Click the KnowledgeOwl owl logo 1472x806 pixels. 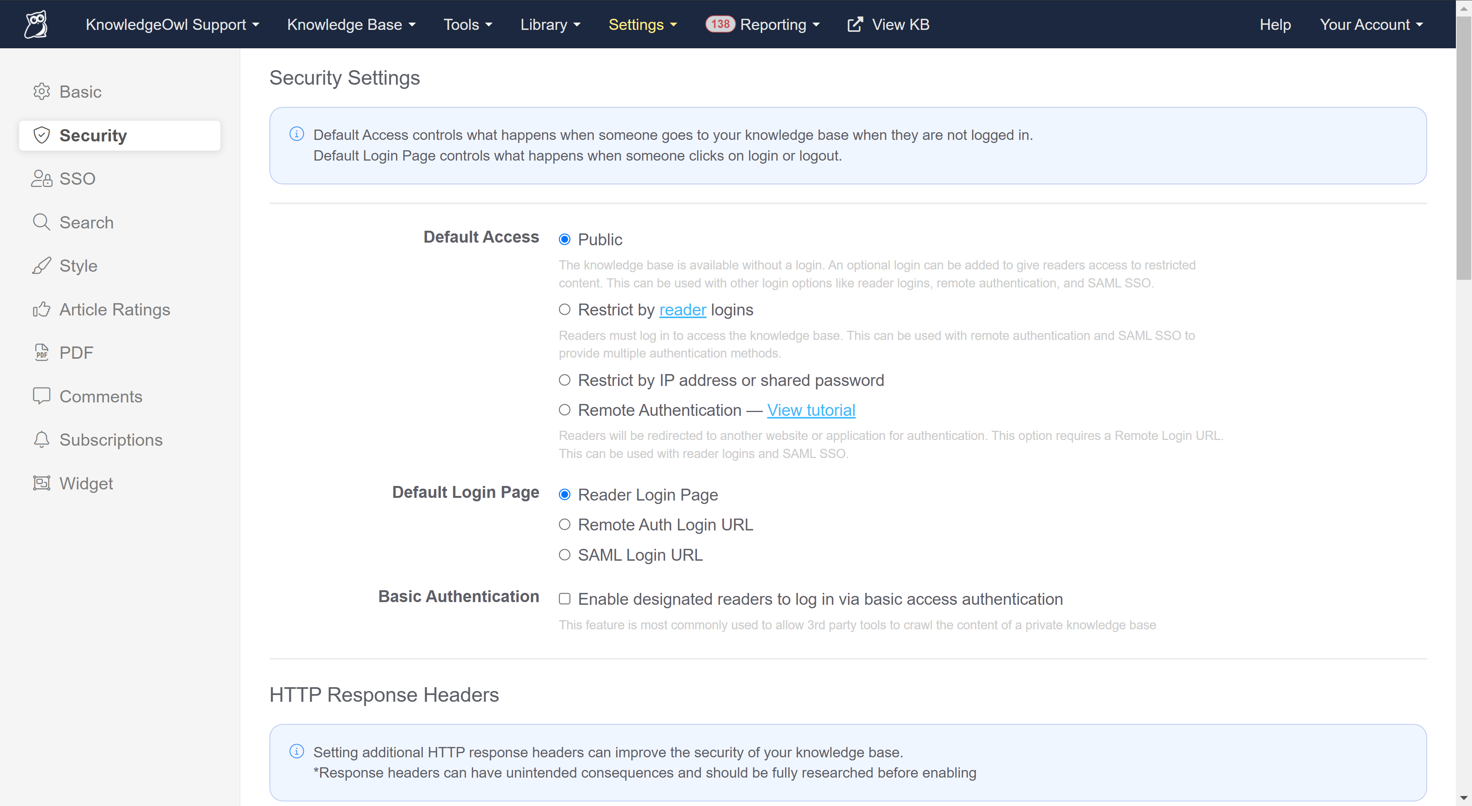[35, 23]
